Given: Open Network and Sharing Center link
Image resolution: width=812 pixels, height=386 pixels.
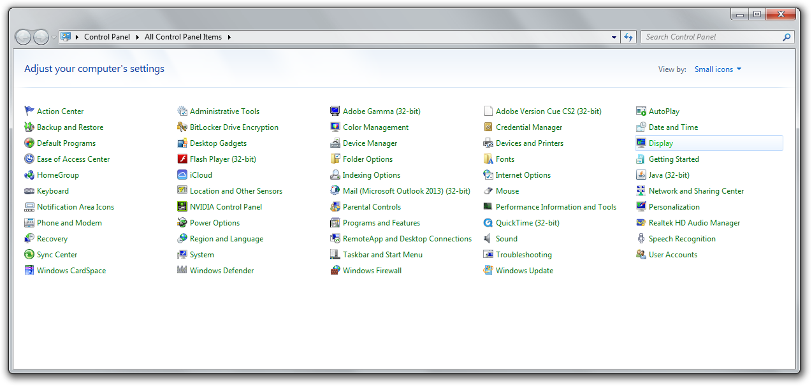Looking at the screenshot, I should click(x=696, y=190).
